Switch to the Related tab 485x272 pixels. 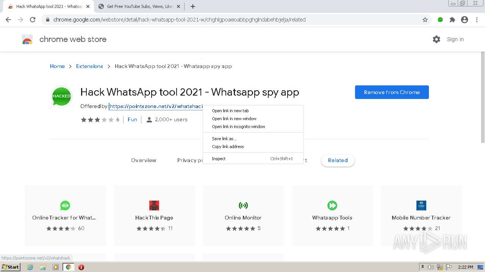pyautogui.click(x=338, y=160)
